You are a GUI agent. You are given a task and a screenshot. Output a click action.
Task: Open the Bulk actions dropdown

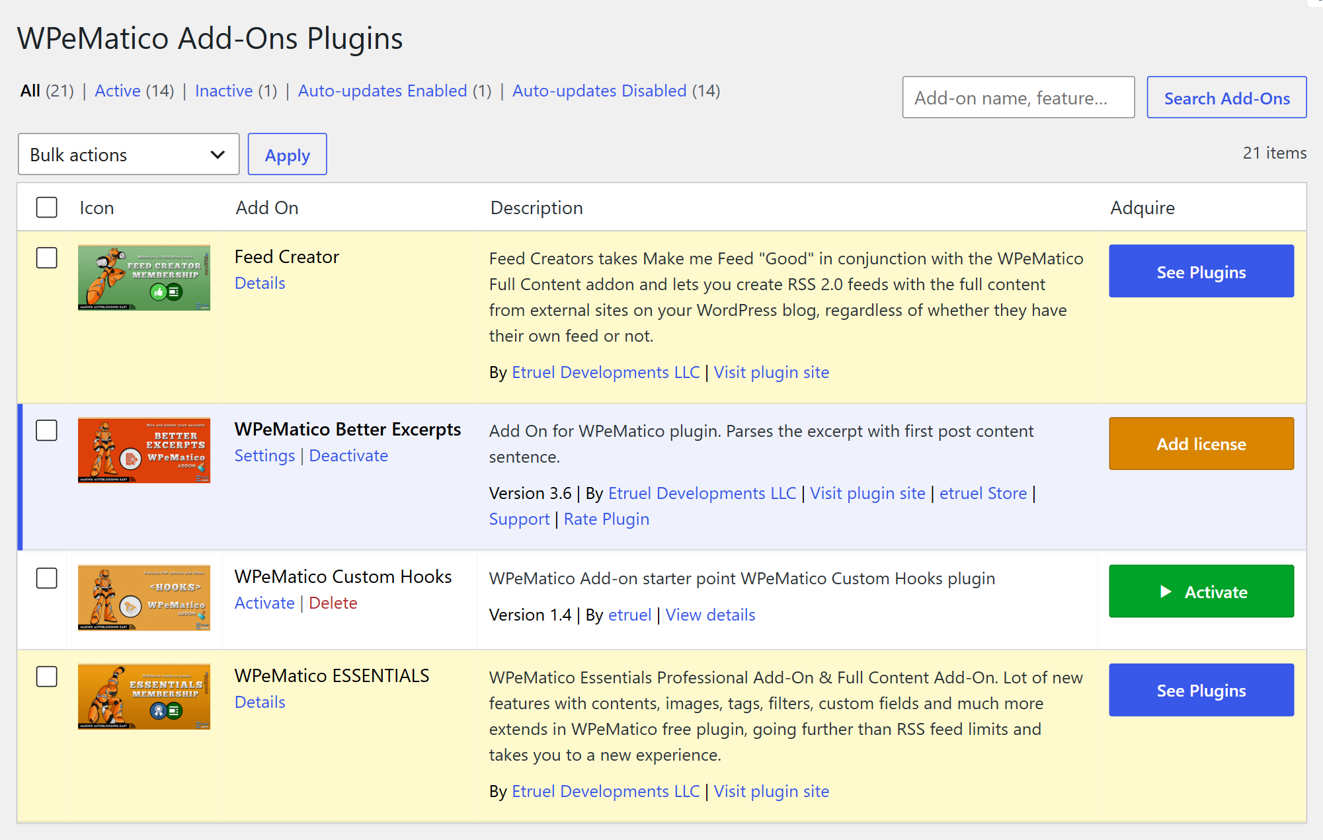coord(128,155)
